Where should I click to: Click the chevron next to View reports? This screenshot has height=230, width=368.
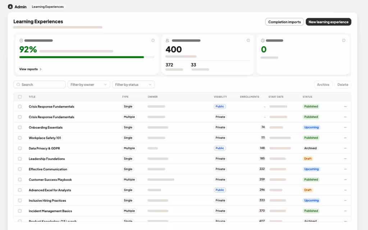point(41,69)
